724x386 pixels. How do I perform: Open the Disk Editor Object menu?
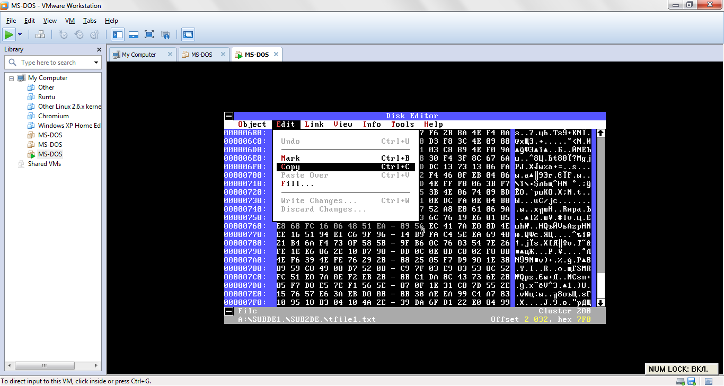tap(252, 125)
